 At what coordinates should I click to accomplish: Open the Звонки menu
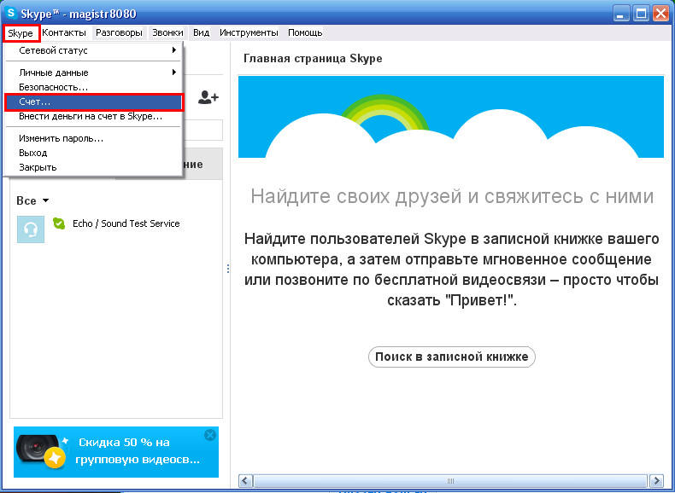167,32
